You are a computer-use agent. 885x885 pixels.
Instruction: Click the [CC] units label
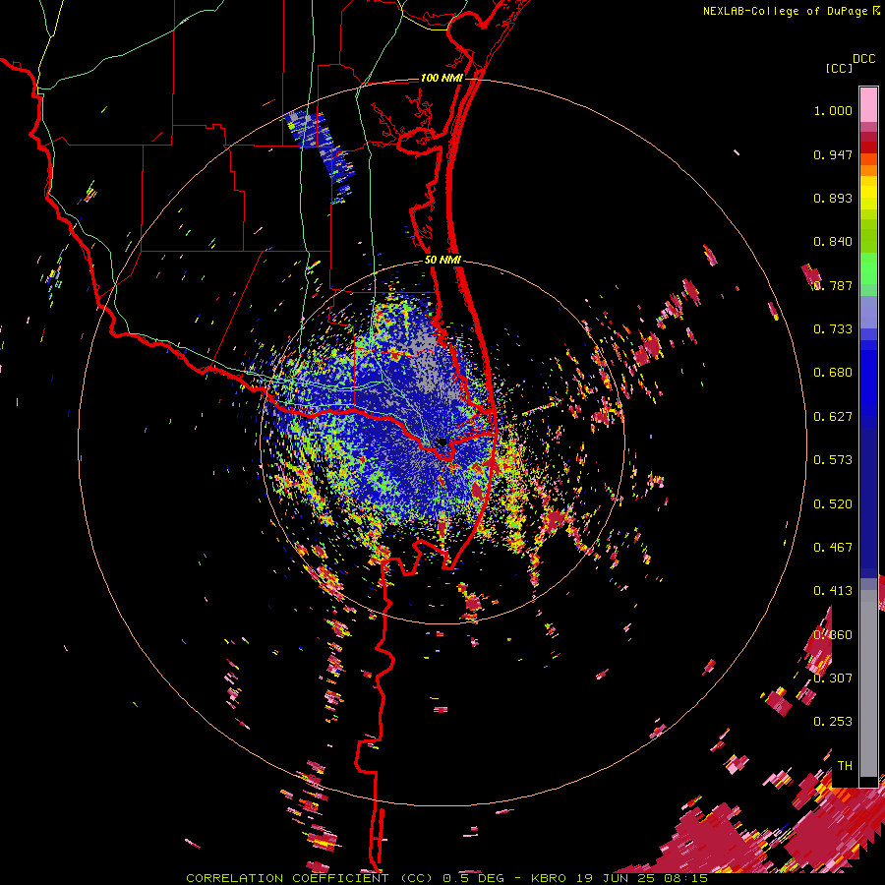pyautogui.click(x=839, y=68)
